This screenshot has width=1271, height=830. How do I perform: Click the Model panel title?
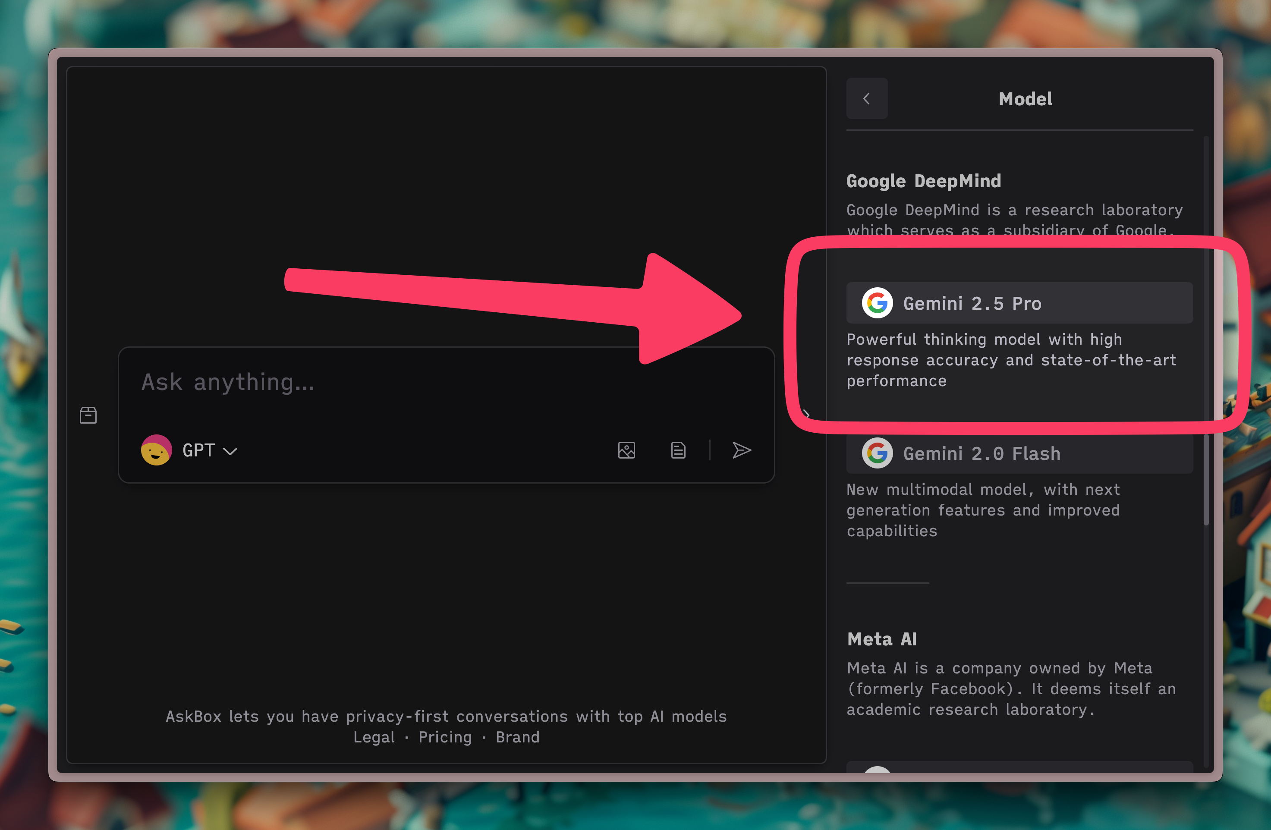point(1026,99)
